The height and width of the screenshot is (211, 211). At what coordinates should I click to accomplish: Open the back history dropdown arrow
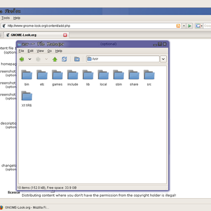(x=30, y=59)
